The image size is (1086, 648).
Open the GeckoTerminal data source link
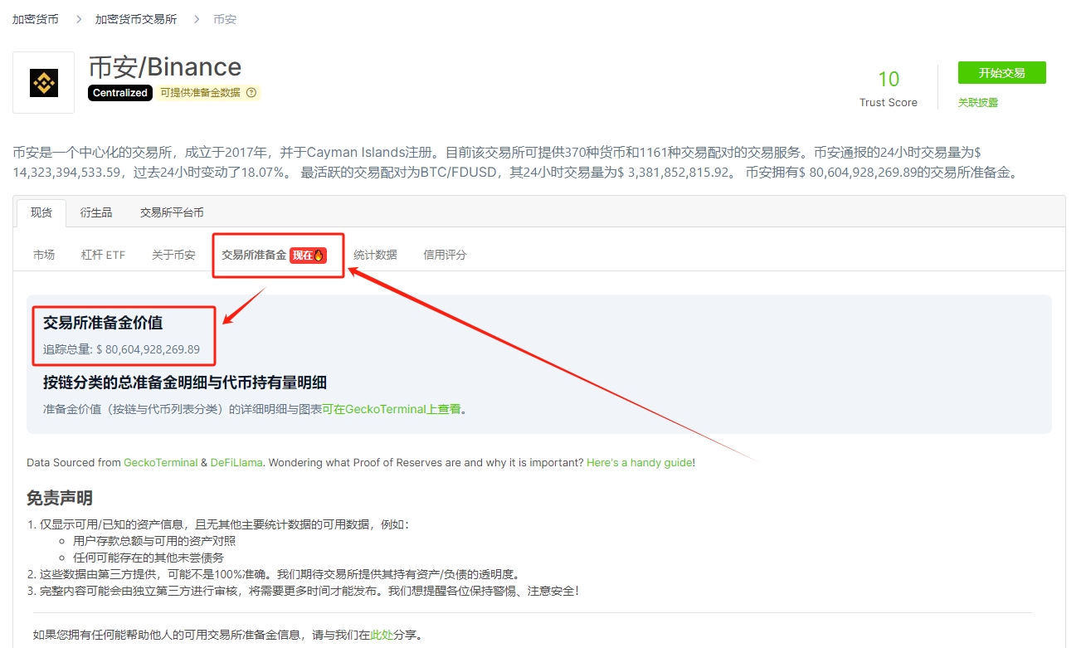point(161,462)
